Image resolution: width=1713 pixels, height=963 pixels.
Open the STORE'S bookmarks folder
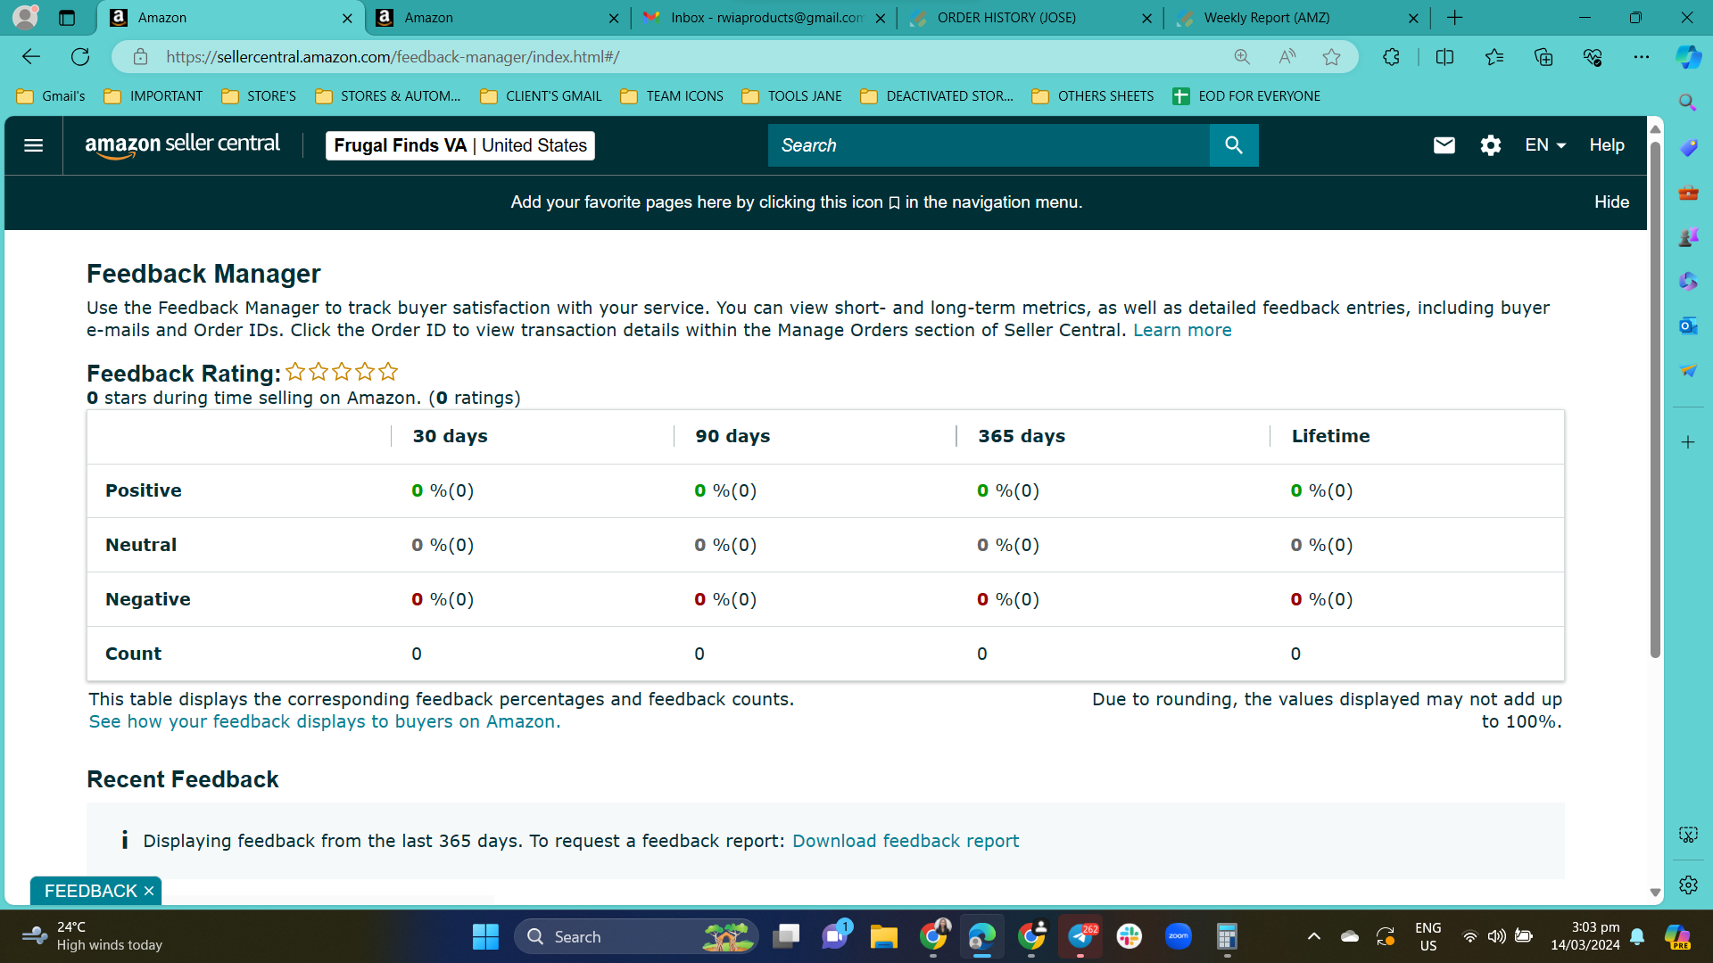pos(259,96)
